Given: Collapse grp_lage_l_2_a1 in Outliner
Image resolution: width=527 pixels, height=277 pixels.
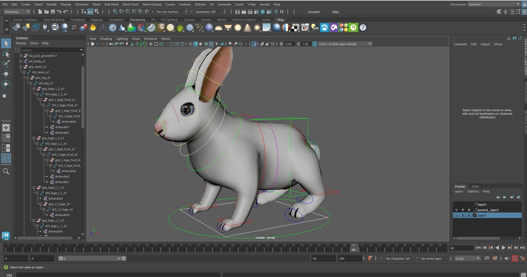Looking at the screenshot, I should (x=34, y=138).
